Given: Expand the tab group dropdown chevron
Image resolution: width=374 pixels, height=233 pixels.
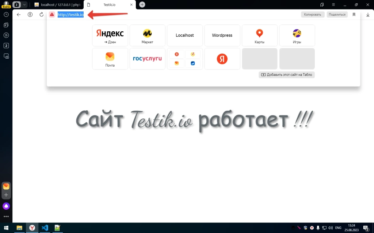Looking at the screenshot, I should point(24,5).
